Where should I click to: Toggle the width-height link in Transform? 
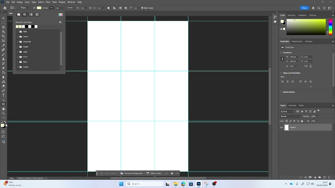[x=282, y=59]
